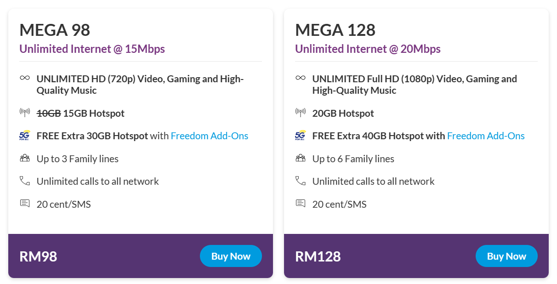Open Freedom Add-Ons link in MEGA 98

tap(210, 136)
